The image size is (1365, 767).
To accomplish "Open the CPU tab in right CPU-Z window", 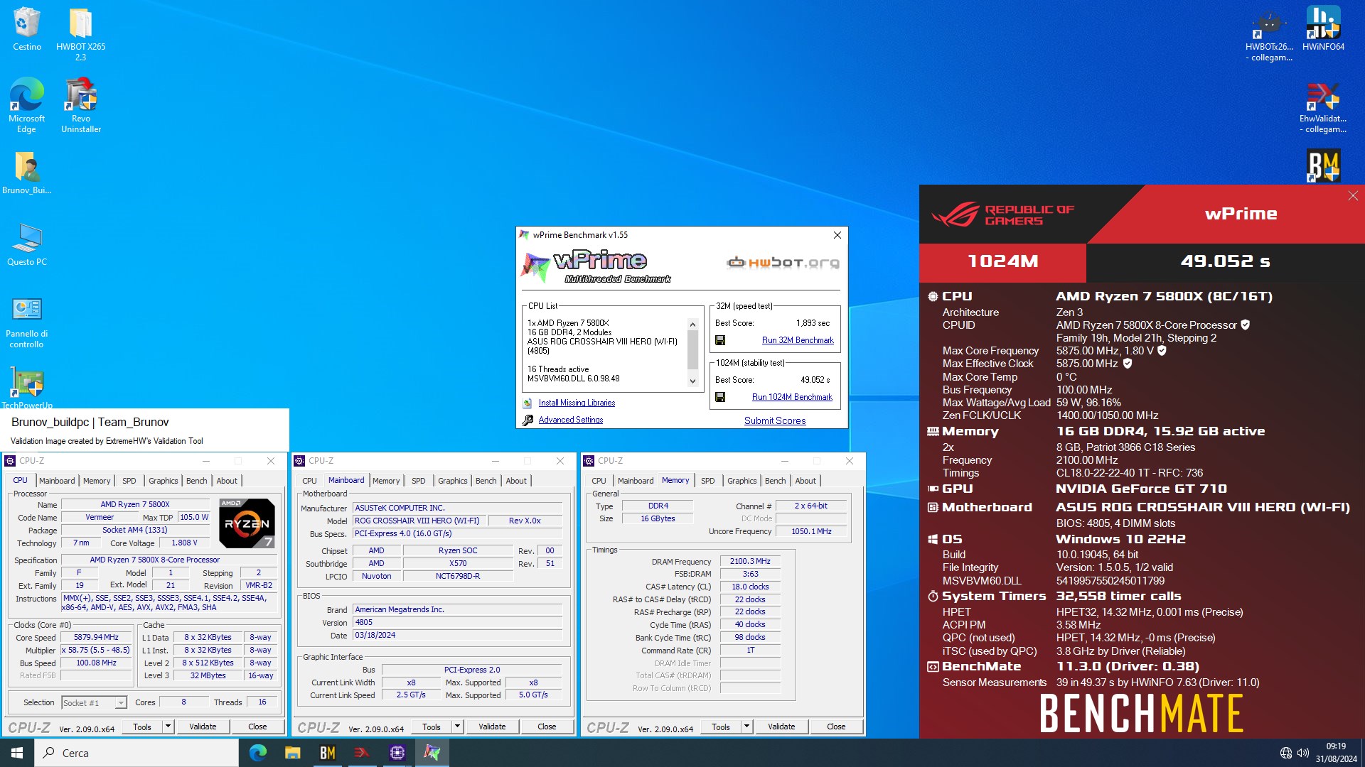I will [599, 481].
